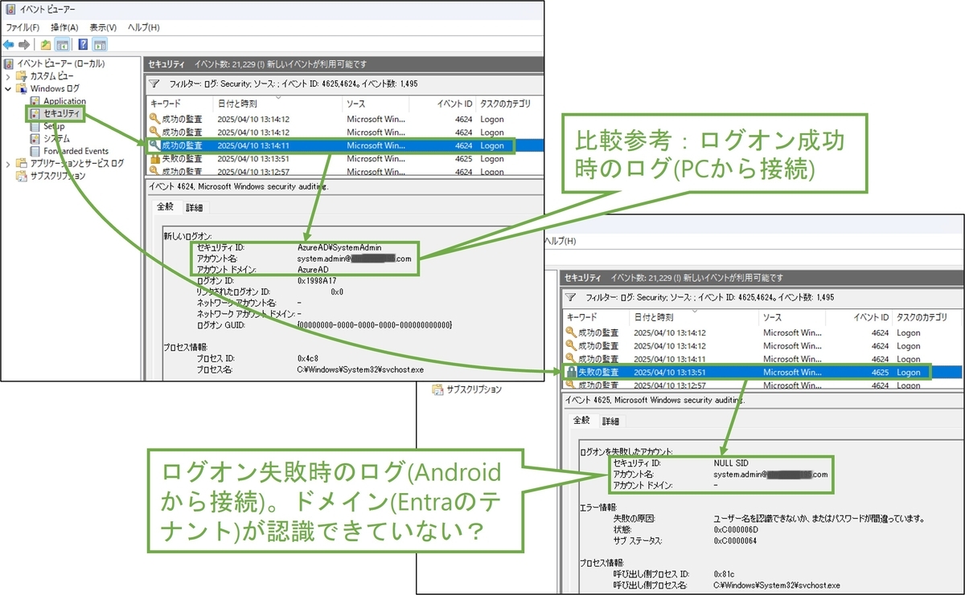Click the システム log icon in the tree
This screenshot has height=595, width=965.
(x=35, y=139)
